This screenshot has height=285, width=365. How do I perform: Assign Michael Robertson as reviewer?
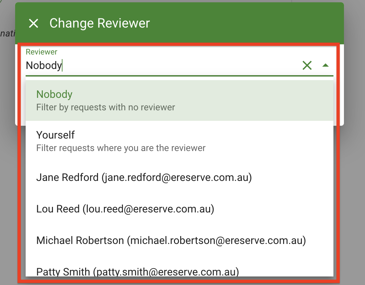tap(171, 240)
